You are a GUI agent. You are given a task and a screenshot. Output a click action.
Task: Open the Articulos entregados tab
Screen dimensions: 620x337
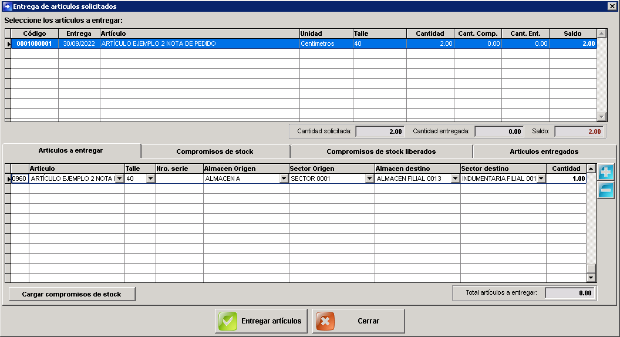pos(544,151)
